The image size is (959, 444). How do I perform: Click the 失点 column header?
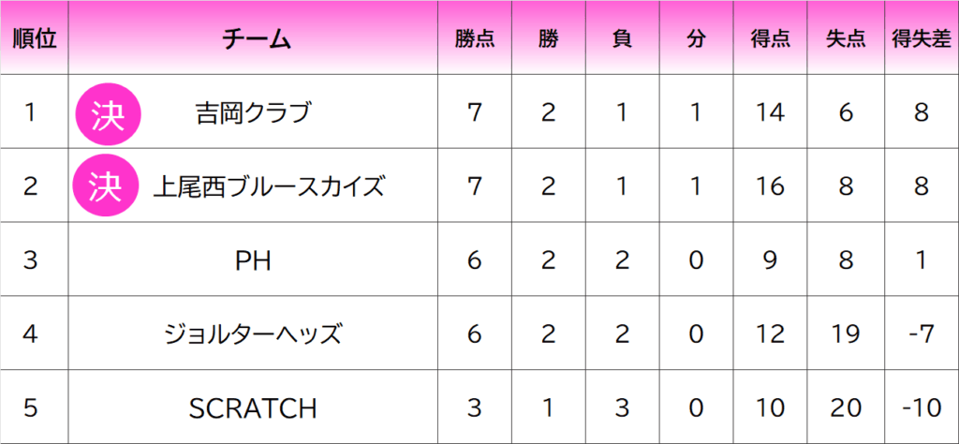pyautogui.click(x=846, y=39)
